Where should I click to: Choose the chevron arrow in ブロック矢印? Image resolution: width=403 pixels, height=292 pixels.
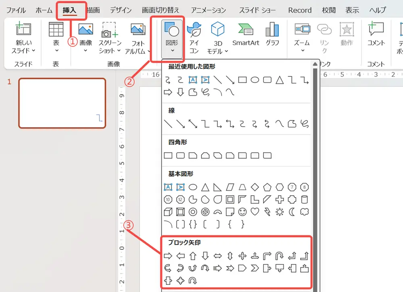point(255,268)
